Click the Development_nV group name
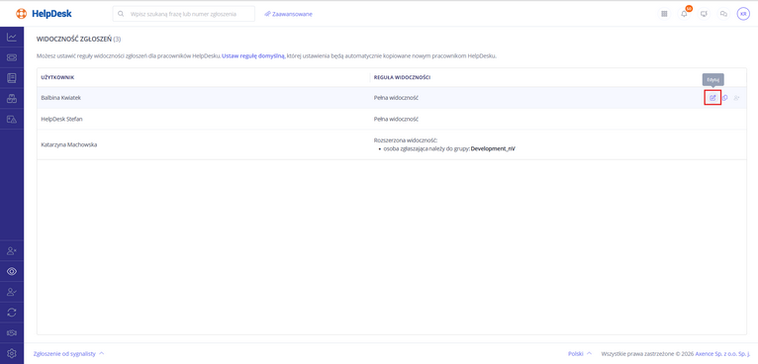This screenshot has width=758, height=364. pyautogui.click(x=493, y=149)
